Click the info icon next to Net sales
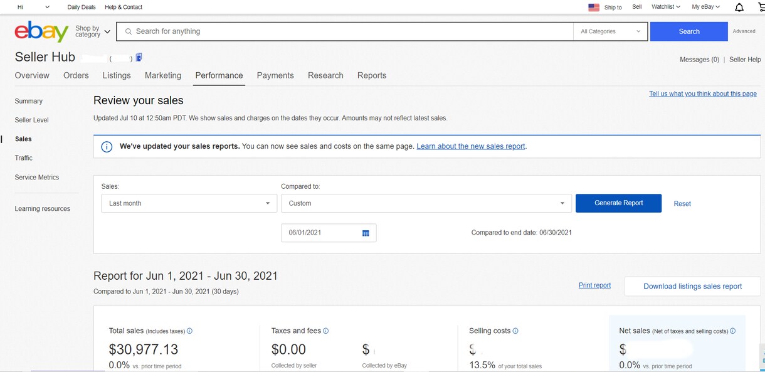Image resolution: width=765 pixels, height=372 pixels. click(x=732, y=331)
